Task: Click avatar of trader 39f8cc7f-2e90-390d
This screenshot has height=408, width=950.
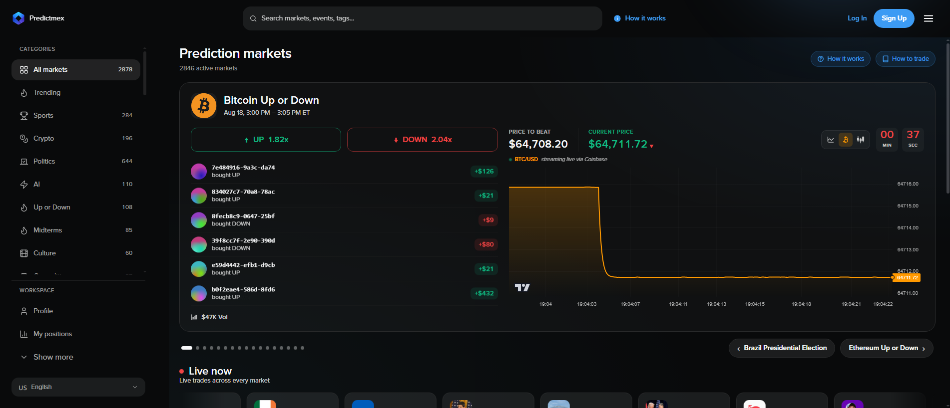Action: coord(199,244)
